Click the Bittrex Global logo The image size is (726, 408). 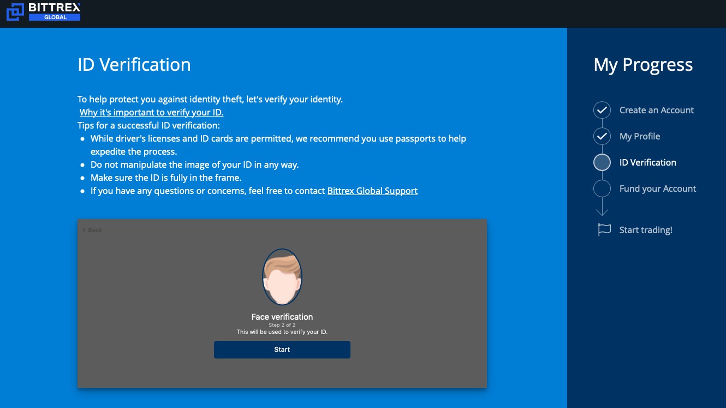pyautogui.click(x=43, y=11)
